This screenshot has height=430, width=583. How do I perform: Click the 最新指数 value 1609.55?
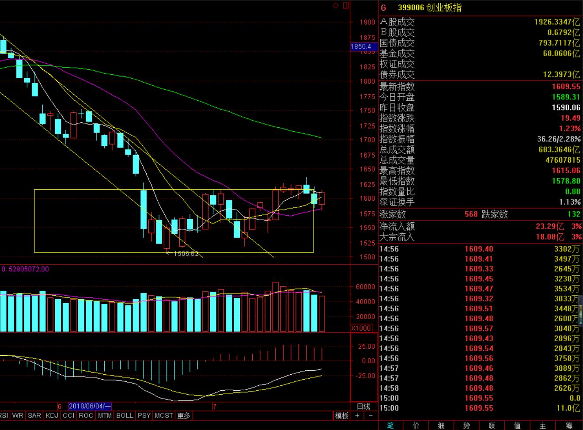(566, 87)
